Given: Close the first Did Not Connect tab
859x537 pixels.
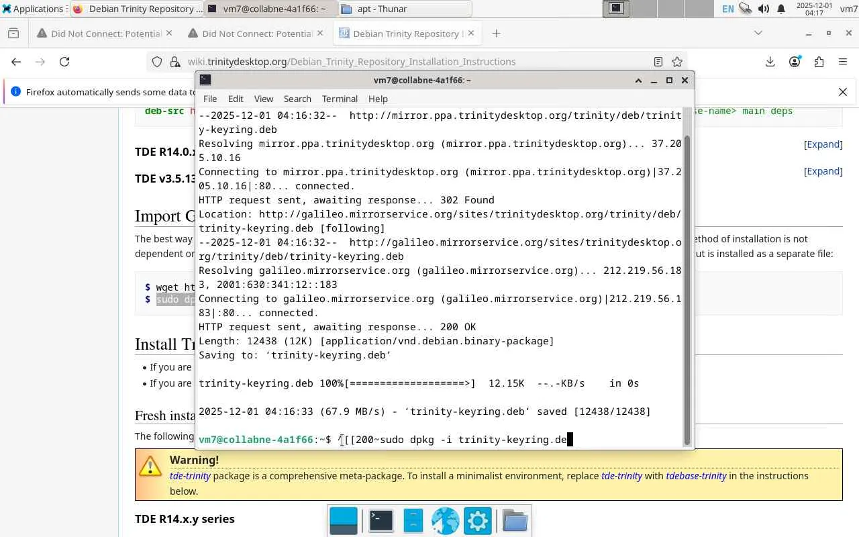Looking at the screenshot, I should tap(168, 34).
